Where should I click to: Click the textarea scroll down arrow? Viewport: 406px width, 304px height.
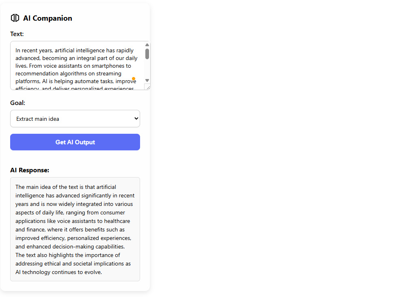click(x=147, y=80)
